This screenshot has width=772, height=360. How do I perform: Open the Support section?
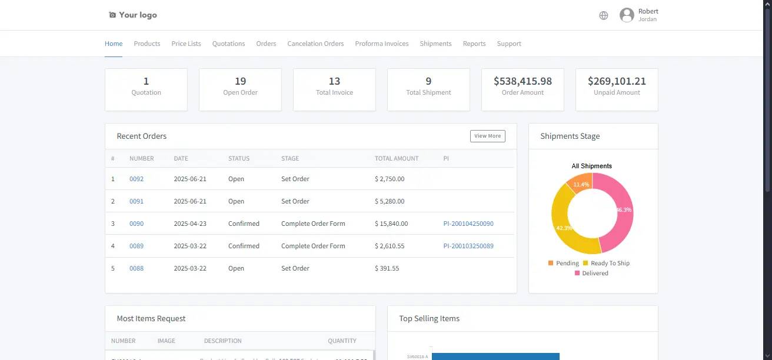[x=508, y=43]
